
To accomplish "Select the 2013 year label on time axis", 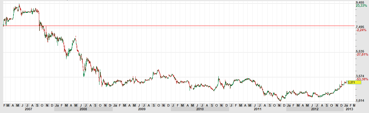I will pyautogui.click(x=350, y=109).
